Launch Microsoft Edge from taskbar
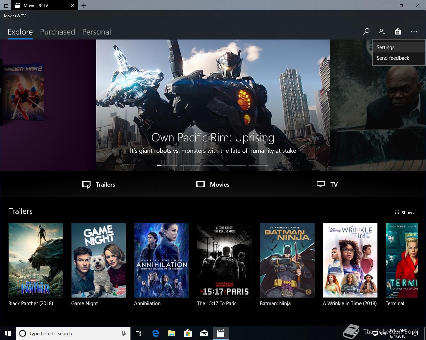 [155, 333]
